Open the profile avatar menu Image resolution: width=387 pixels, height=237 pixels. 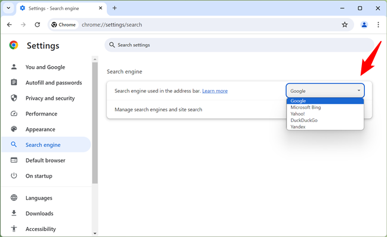(364, 24)
